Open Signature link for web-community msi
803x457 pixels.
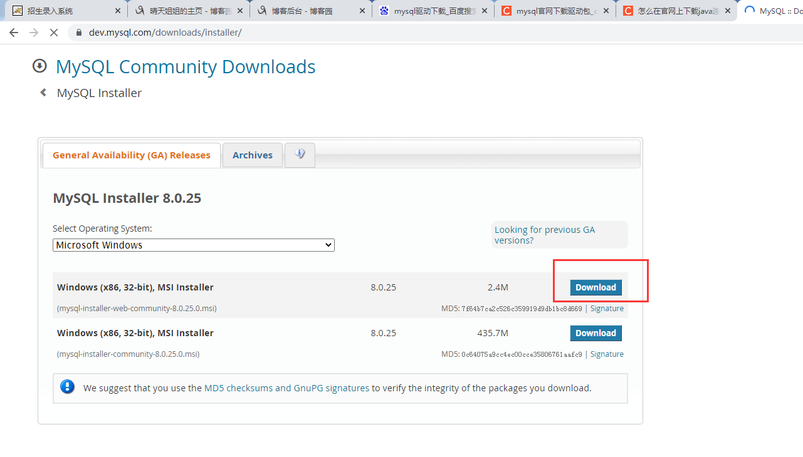click(x=607, y=309)
